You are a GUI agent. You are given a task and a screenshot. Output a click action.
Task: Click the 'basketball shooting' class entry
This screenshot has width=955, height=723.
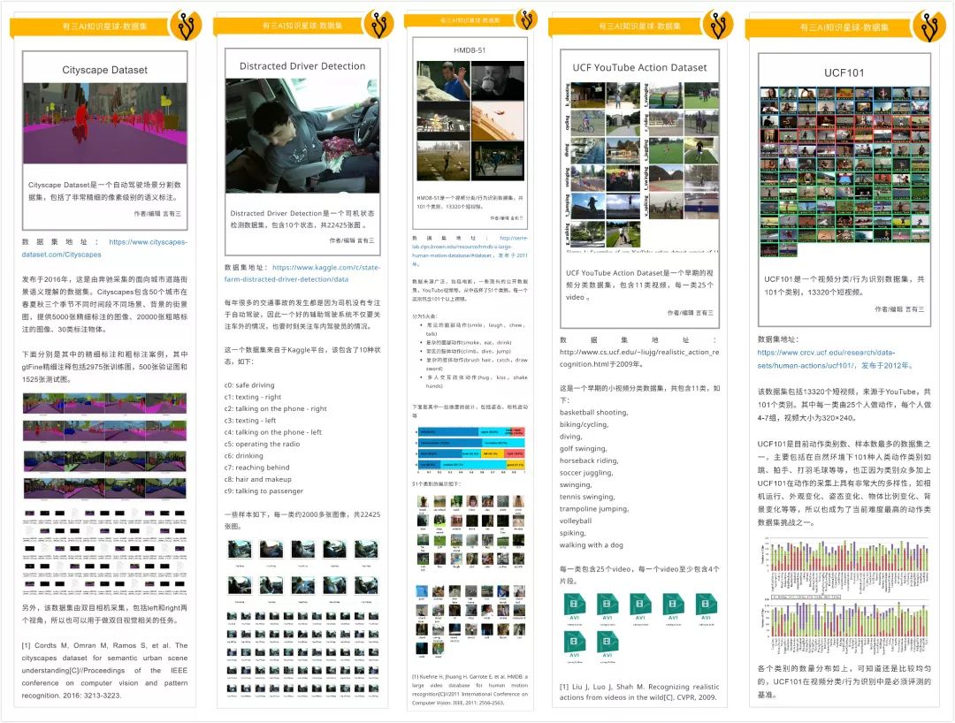click(594, 413)
